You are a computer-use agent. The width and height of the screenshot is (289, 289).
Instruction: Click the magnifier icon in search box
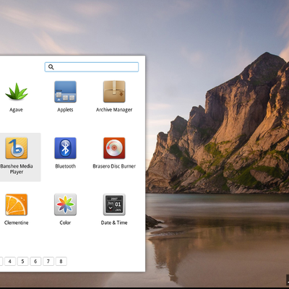(51, 67)
